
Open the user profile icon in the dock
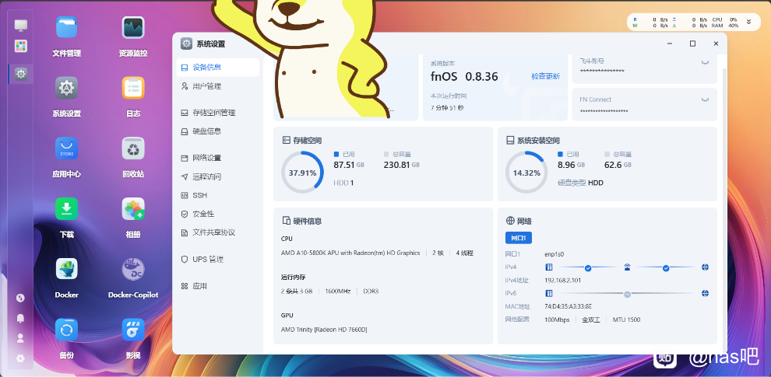[x=20, y=338]
